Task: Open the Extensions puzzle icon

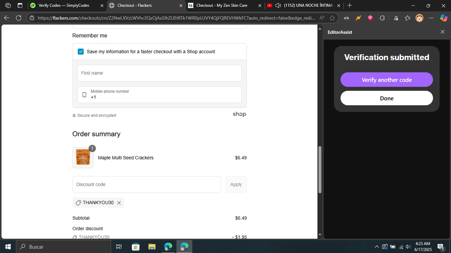Action: click(382, 18)
